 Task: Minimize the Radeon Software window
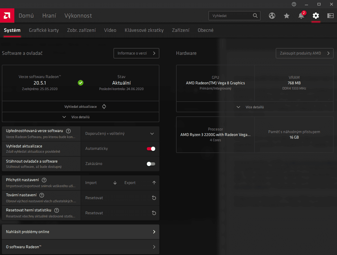(306, 4)
